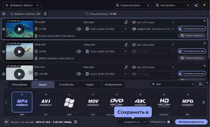
Task: Click Улучшить качество for Dive.mp4
Action: pos(192,29)
